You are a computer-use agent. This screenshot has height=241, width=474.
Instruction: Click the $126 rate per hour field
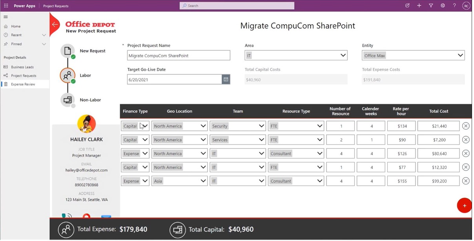(x=401, y=153)
